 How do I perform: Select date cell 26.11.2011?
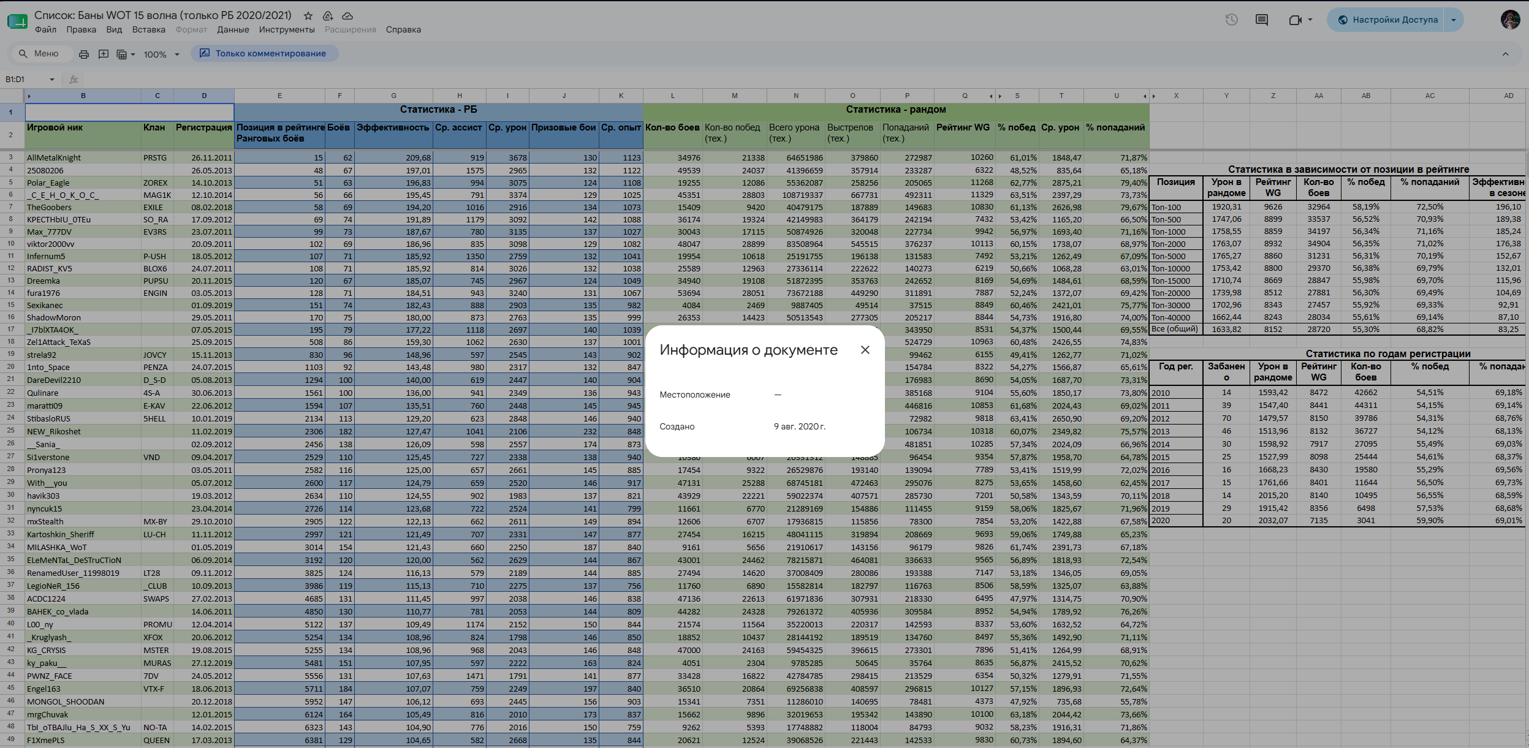pos(203,157)
